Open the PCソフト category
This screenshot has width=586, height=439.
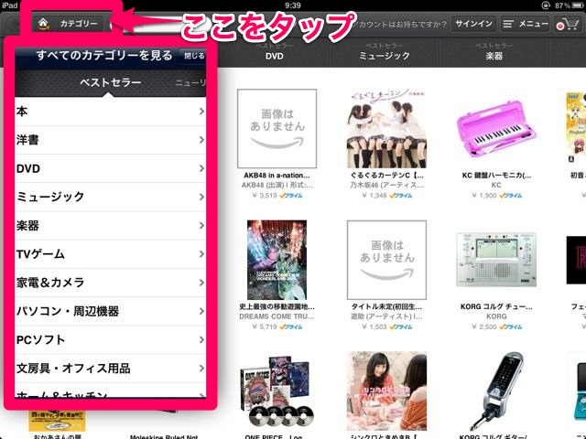pyautogui.click(x=110, y=339)
